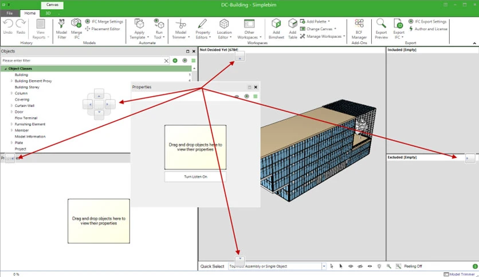Open the Apply Template dropdown
Screen dimensions: 479x277
[x=139, y=29]
